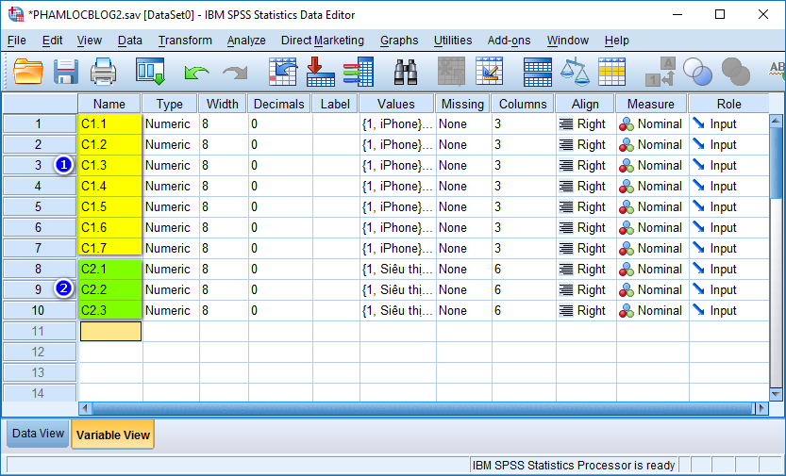Viewport: 786px width, 476px height.
Task: Open the Analyze menu
Action: (246, 41)
